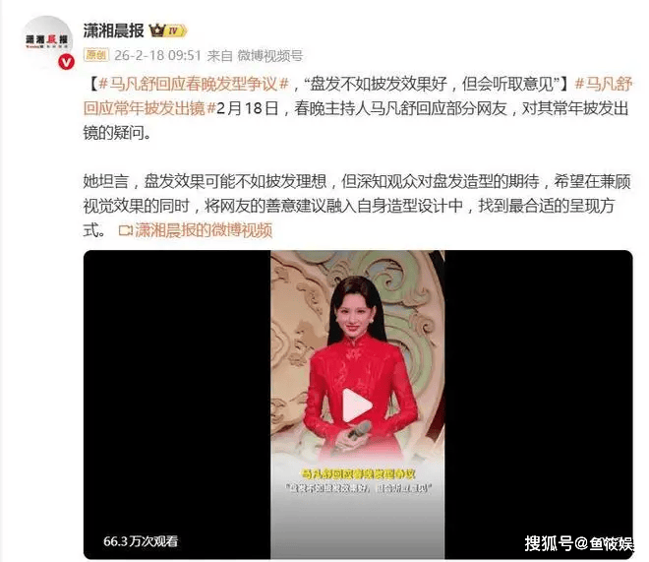Open the post timestamp 26-2-18 09:51
The image size is (649, 562).
157,55
